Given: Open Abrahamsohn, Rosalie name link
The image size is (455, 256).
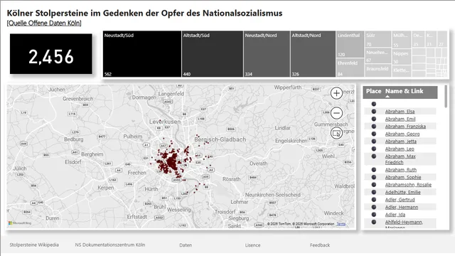Looking at the screenshot, I should pos(408,185).
